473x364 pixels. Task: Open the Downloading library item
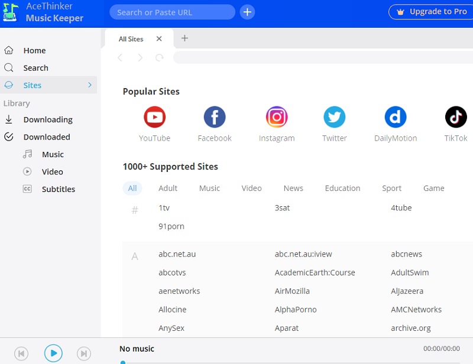tap(48, 119)
